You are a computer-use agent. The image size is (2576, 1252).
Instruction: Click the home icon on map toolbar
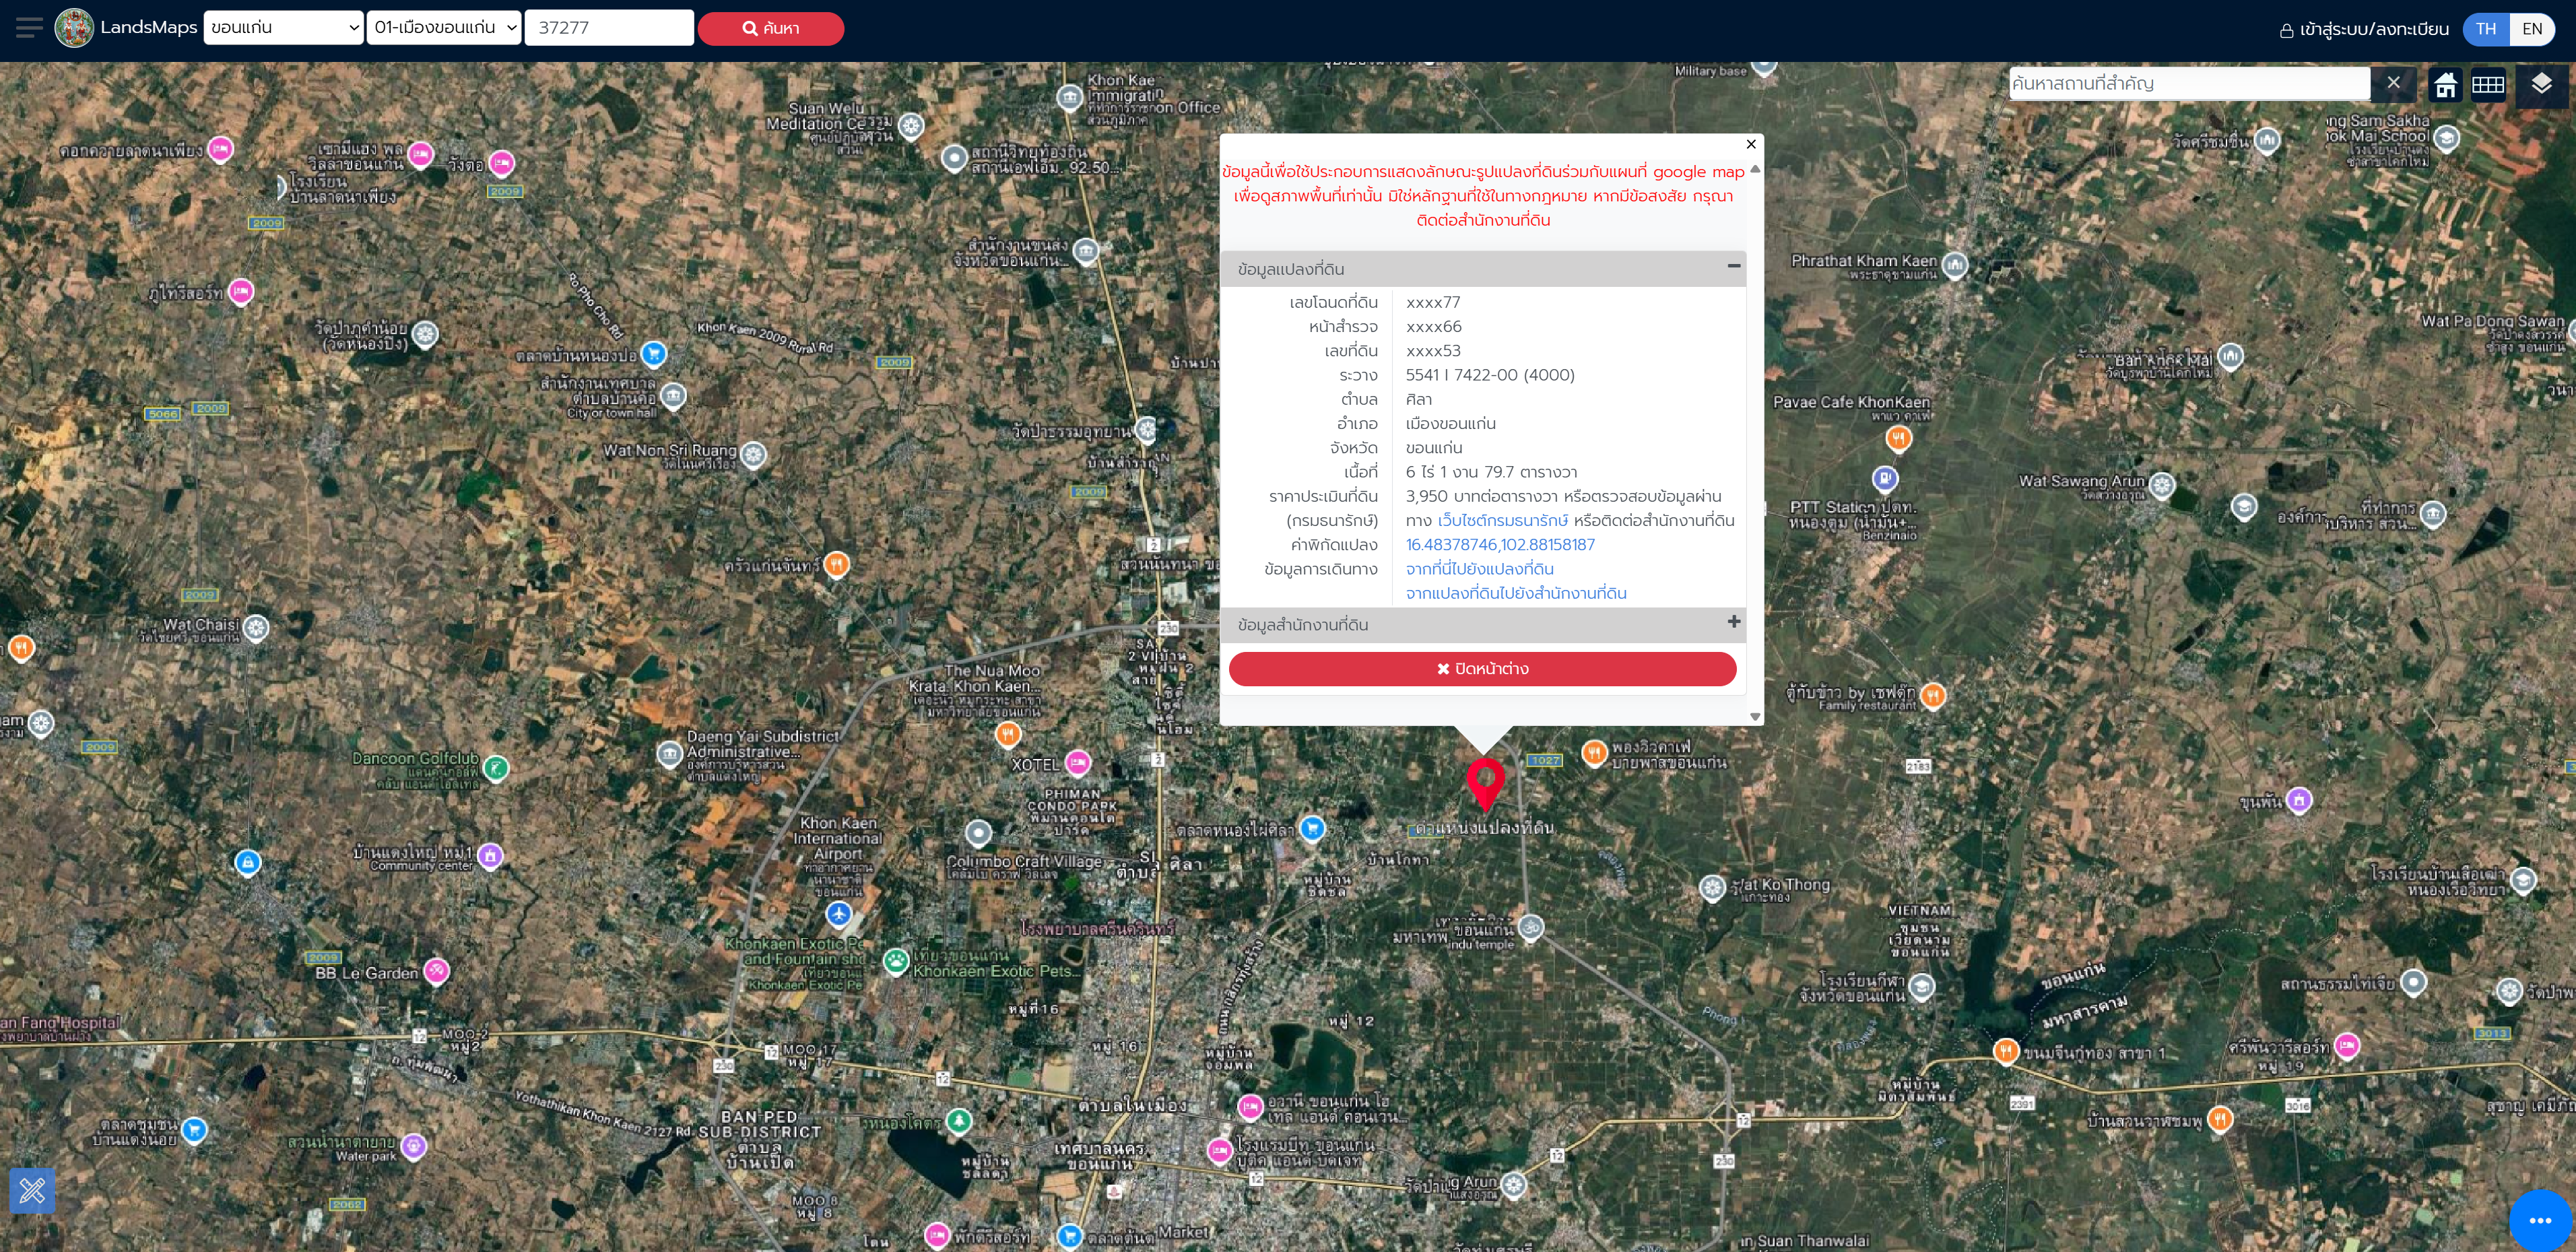pos(2445,85)
